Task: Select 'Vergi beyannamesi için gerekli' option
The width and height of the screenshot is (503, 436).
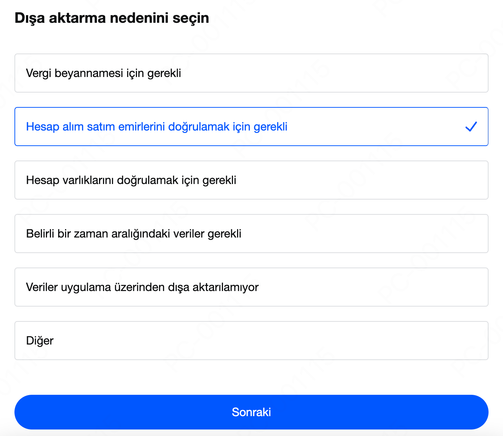Action: 252,73
